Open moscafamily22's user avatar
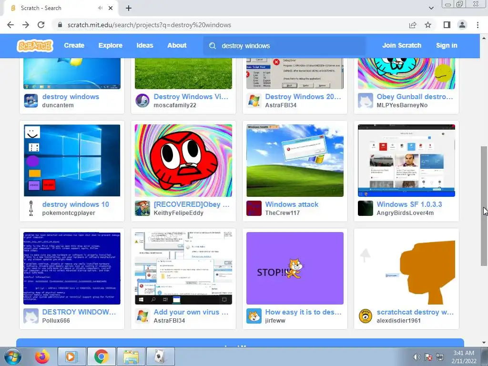 click(142, 101)
